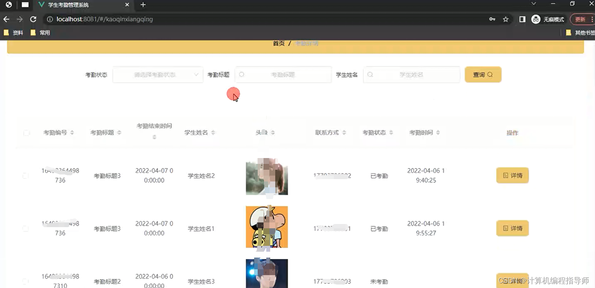Viewport: 595px width, 288px height.
Task: Click 考勤时间 2022-04-06 19:40:25 cell
Action: [426, 176]
